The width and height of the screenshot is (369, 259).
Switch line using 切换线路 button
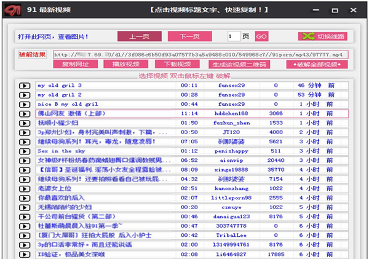pos(322,36)
